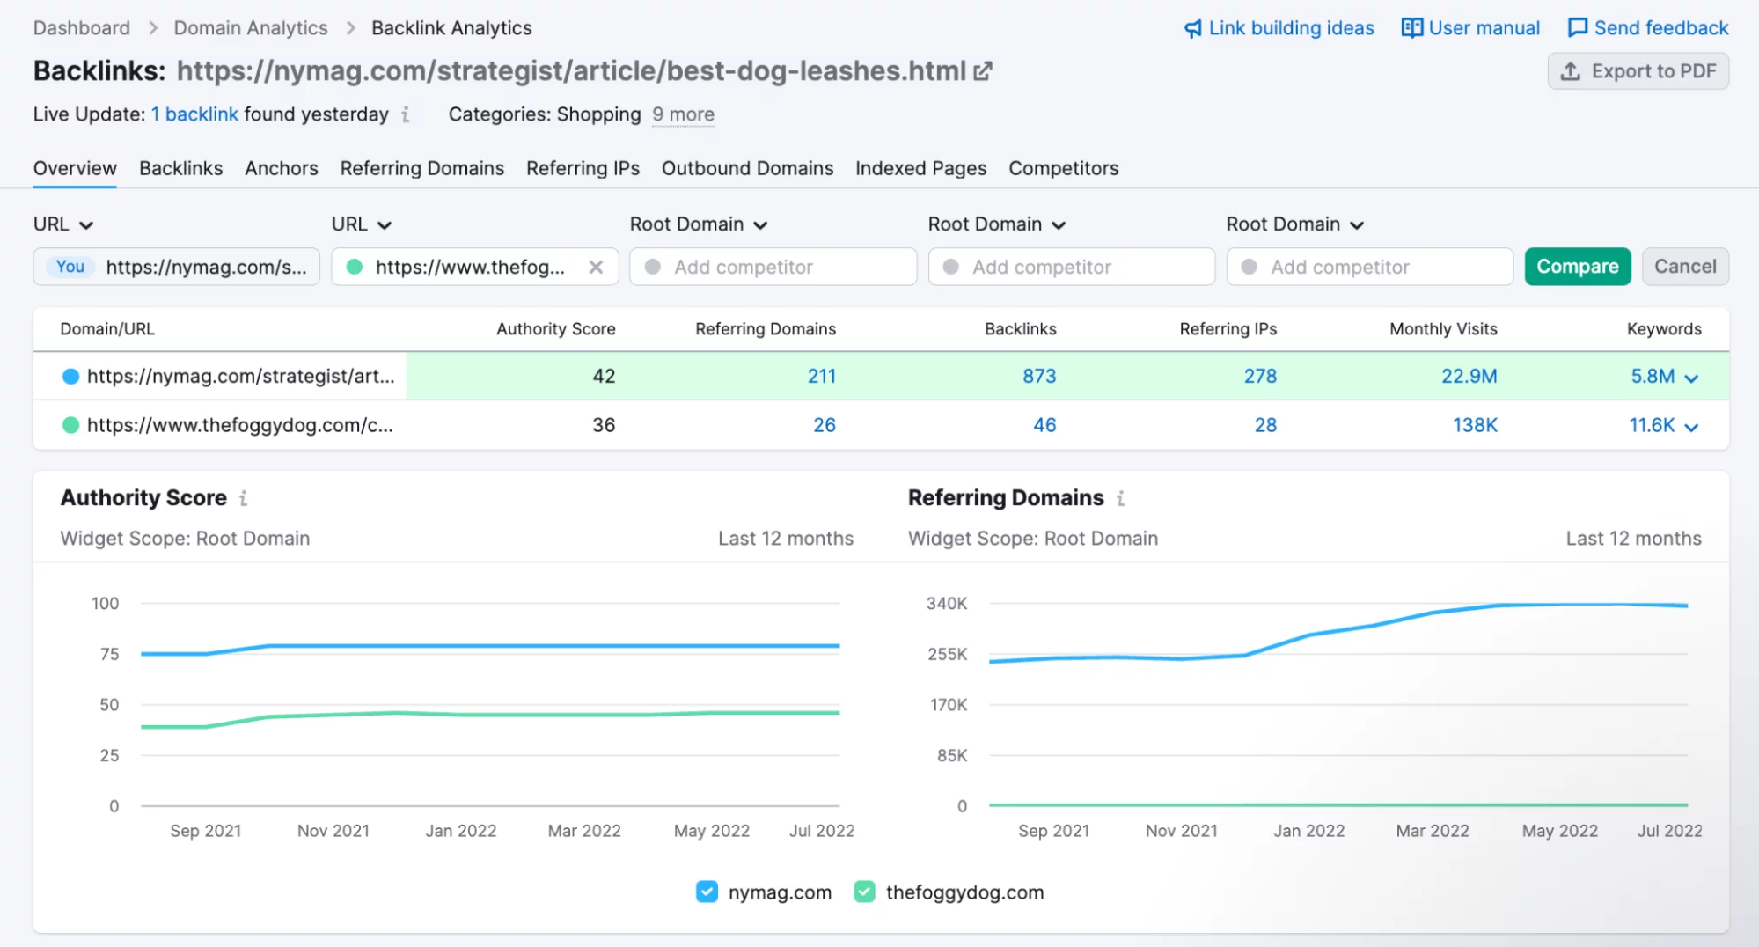The width and height of the screenshot is (1759, 947).
Task: Open the 138K monthly visits value
Action: coord(1475,426)
